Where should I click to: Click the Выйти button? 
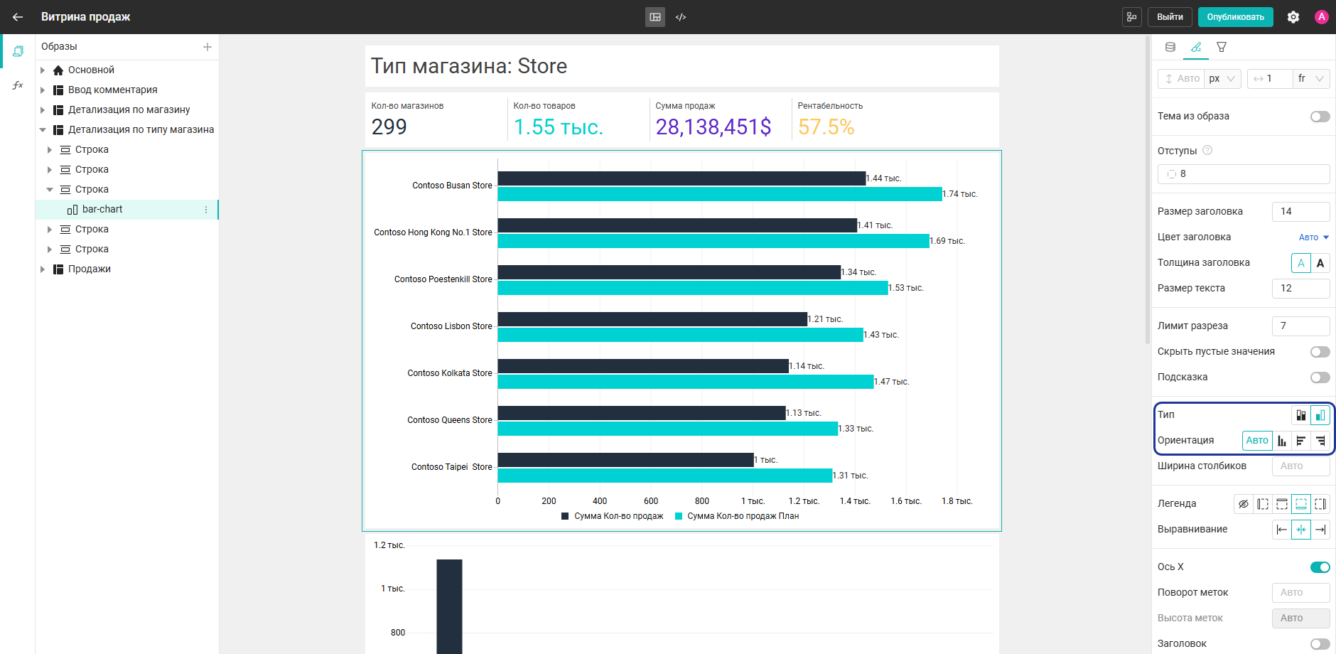[1170, 17]
